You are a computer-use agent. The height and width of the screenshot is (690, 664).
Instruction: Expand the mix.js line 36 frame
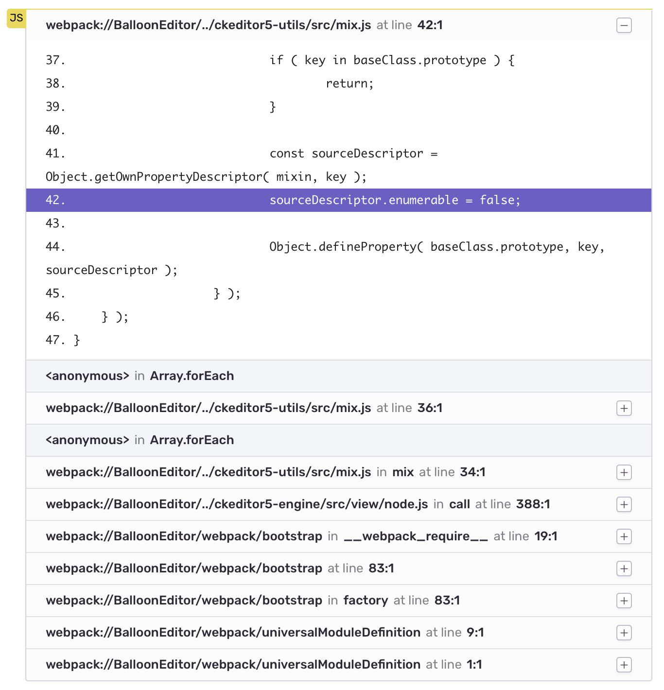coord(624,409)
